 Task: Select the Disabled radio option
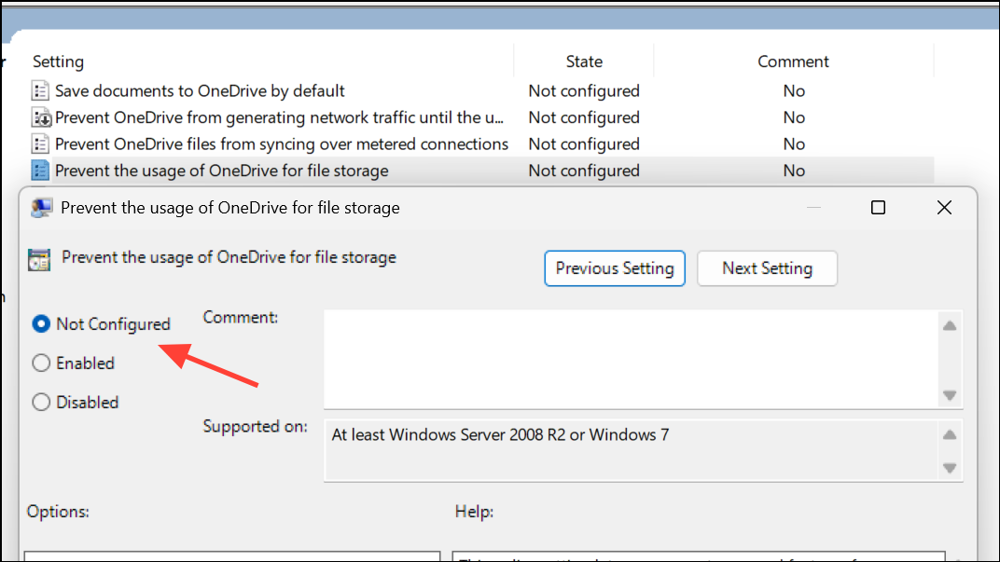(40, 402)
